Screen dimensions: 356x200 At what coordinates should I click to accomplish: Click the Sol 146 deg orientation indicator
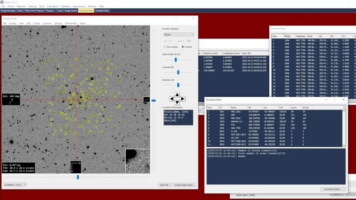point(11,99)
